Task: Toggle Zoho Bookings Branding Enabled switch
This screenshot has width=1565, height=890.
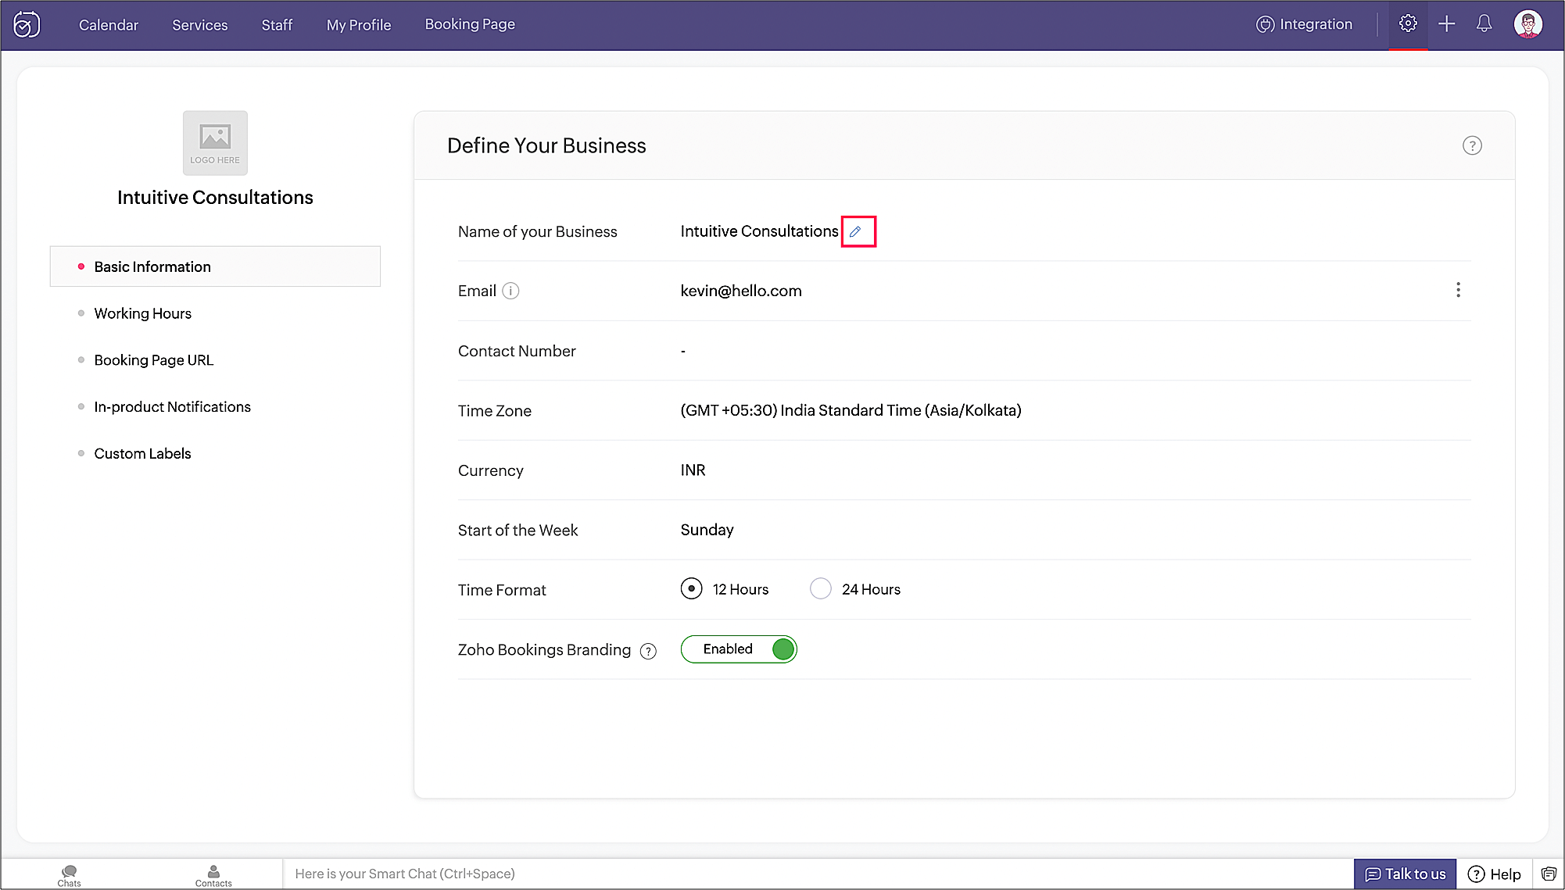Action: tap(739, 649)
